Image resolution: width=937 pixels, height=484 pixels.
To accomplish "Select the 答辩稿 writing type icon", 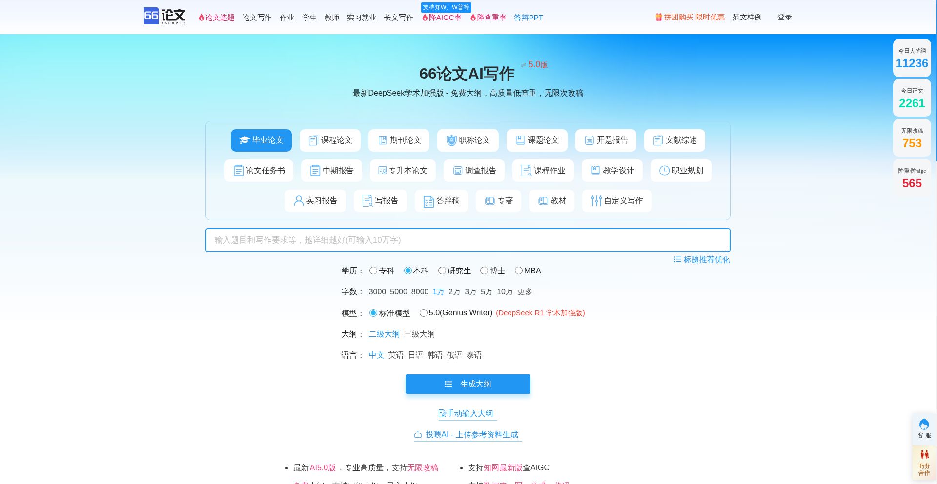I will tap(428, 201).
